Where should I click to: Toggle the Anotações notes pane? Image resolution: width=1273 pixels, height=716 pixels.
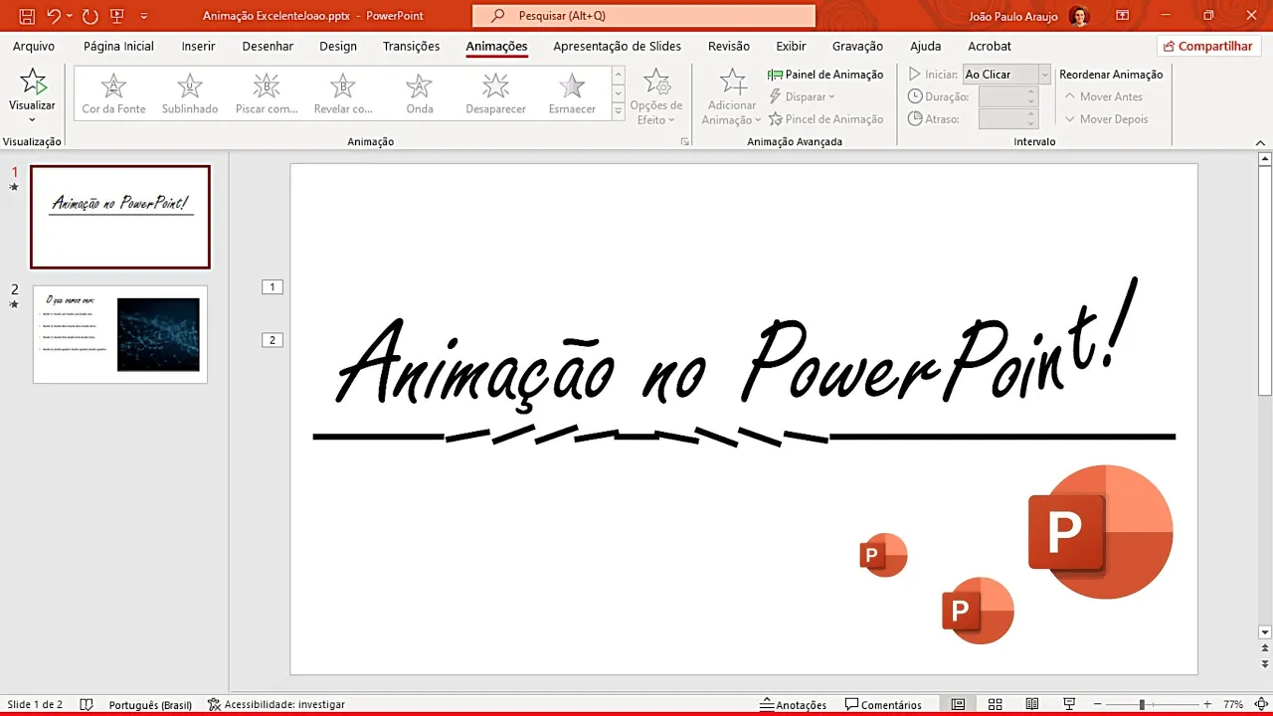coord(793,704)
